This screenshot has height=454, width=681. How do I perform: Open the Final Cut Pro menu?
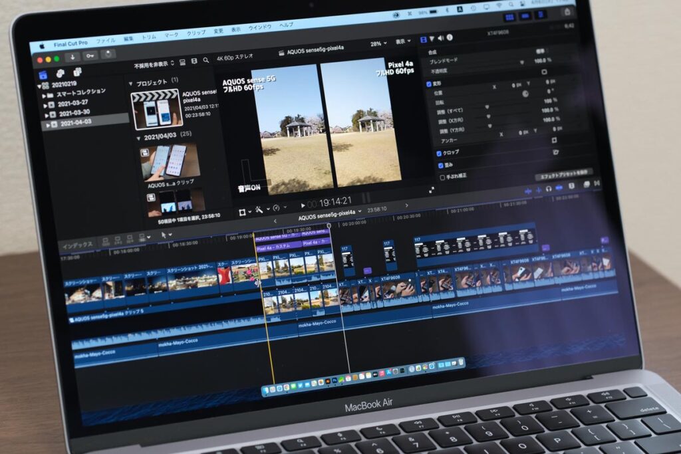point(70,43)
